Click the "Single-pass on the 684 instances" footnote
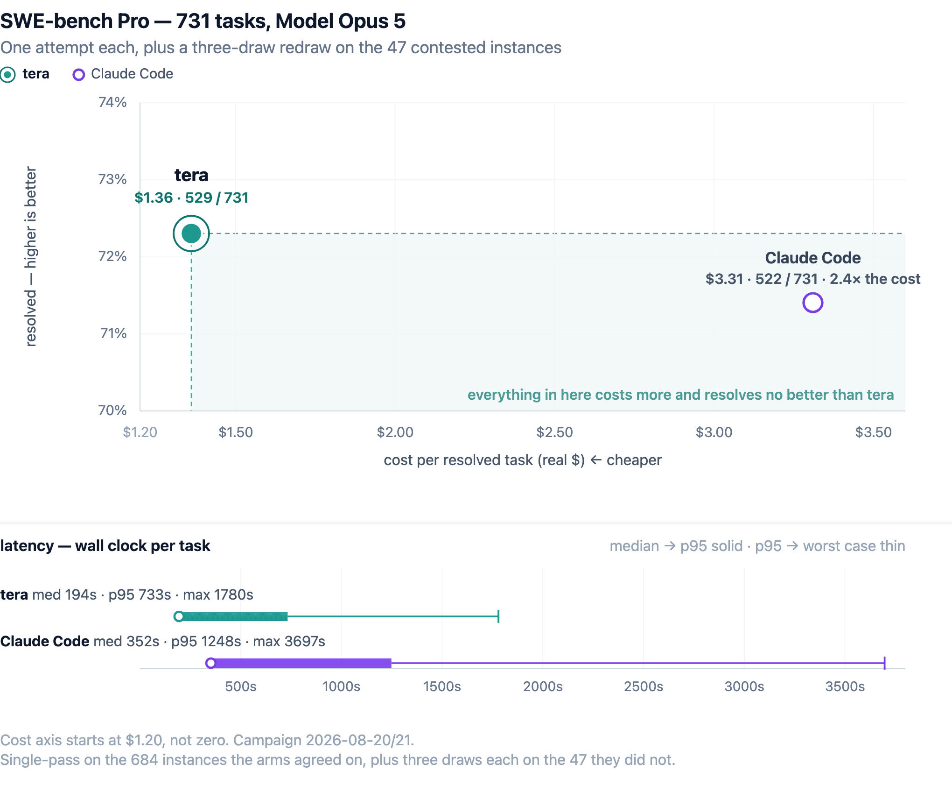Viewport: 952px width, 792px height. click(338, 760)
